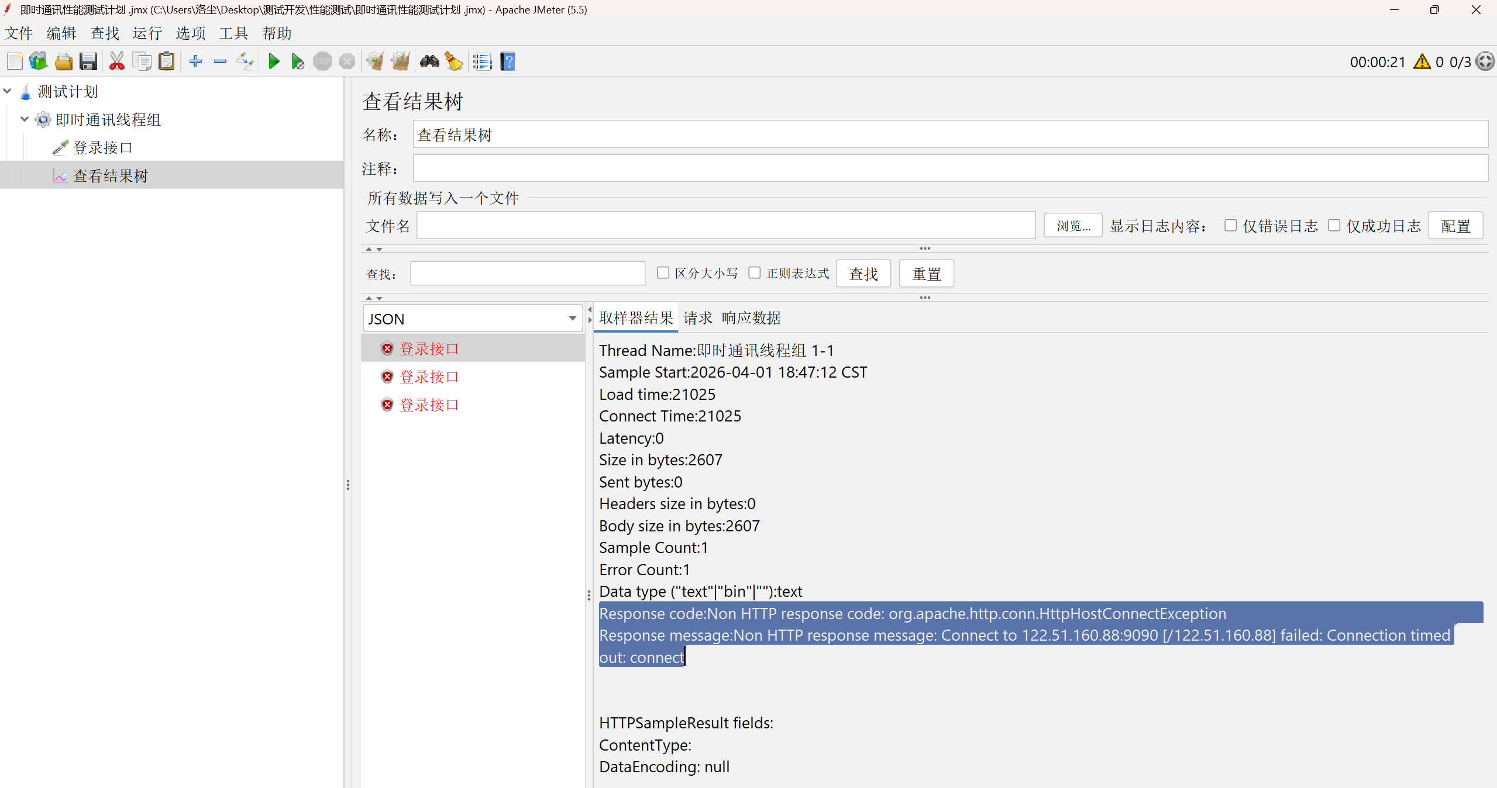Click Start no pauses icon

tap(297, 61)
